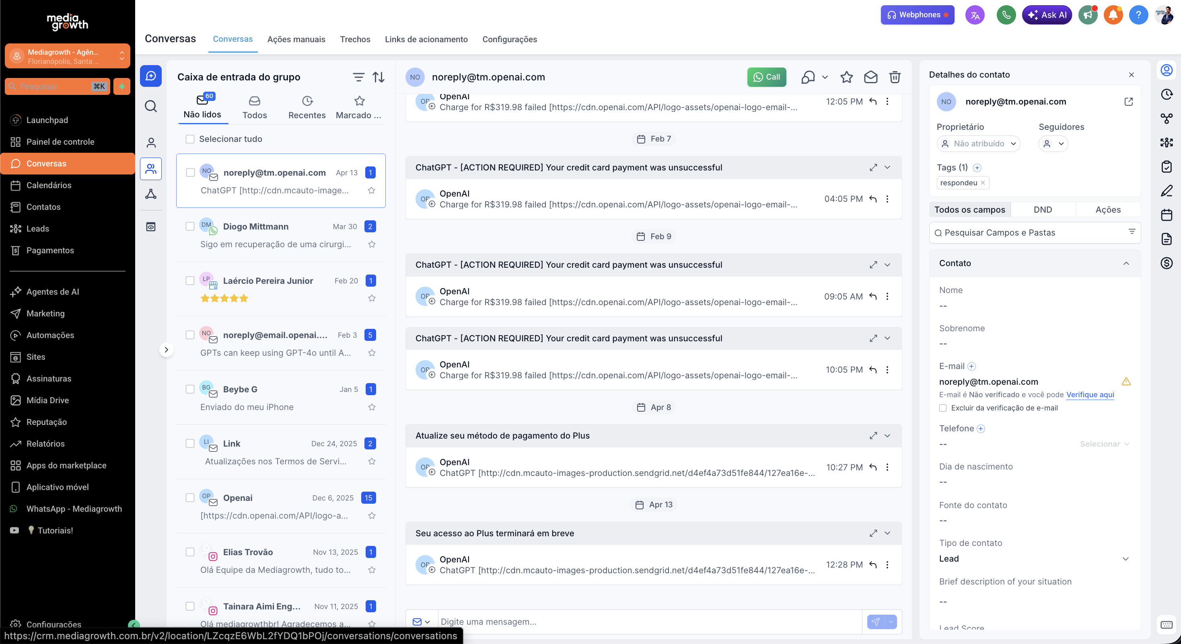
Task: Open dropdown next to the chat assign icon
Action: pos(825,77)
